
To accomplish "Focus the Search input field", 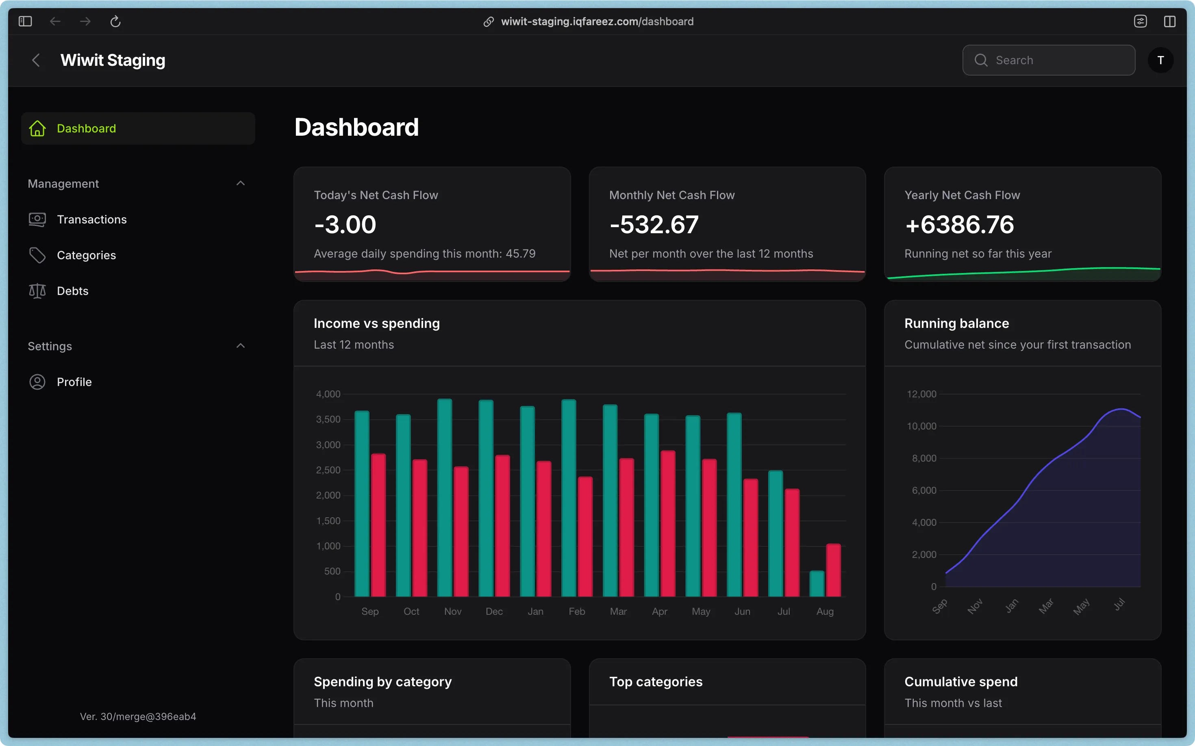I will click(x=1049, y=60).
